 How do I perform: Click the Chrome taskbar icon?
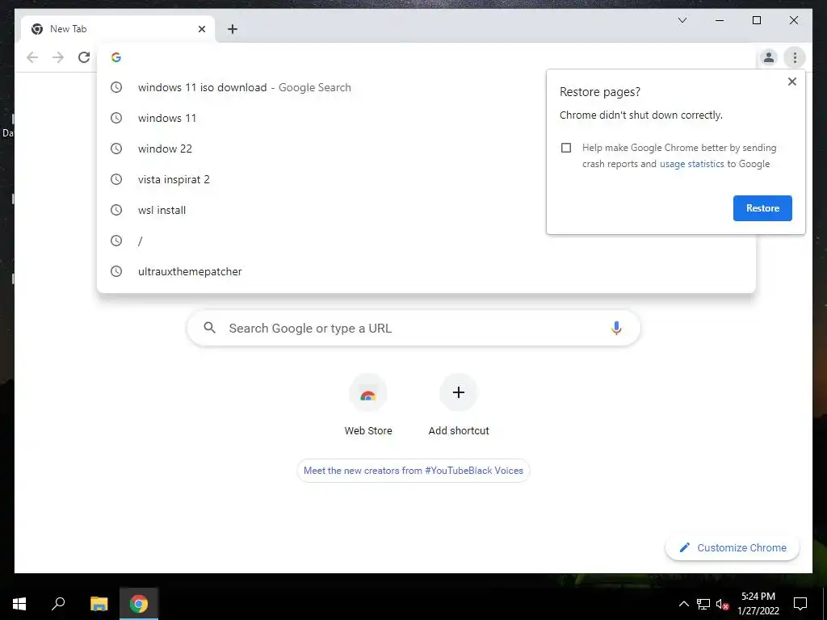tap(139, 604)
